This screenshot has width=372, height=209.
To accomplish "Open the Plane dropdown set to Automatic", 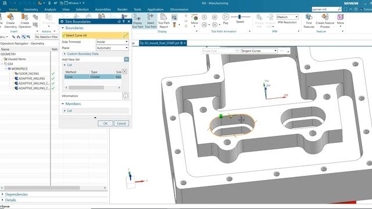I will tap(112, 48).
